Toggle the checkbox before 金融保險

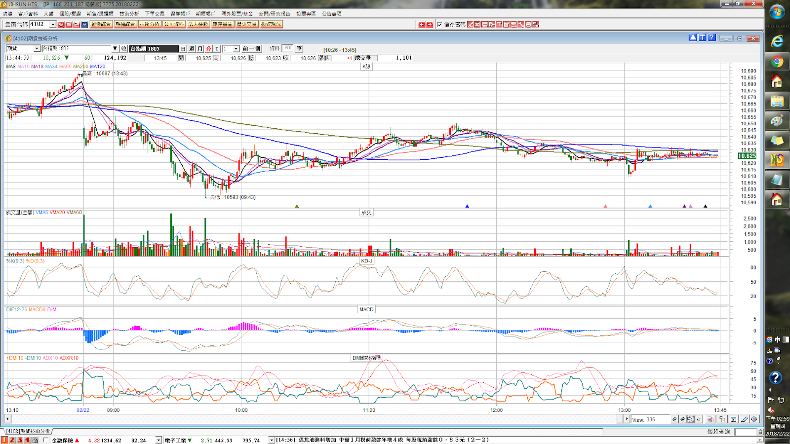[46, 440]
